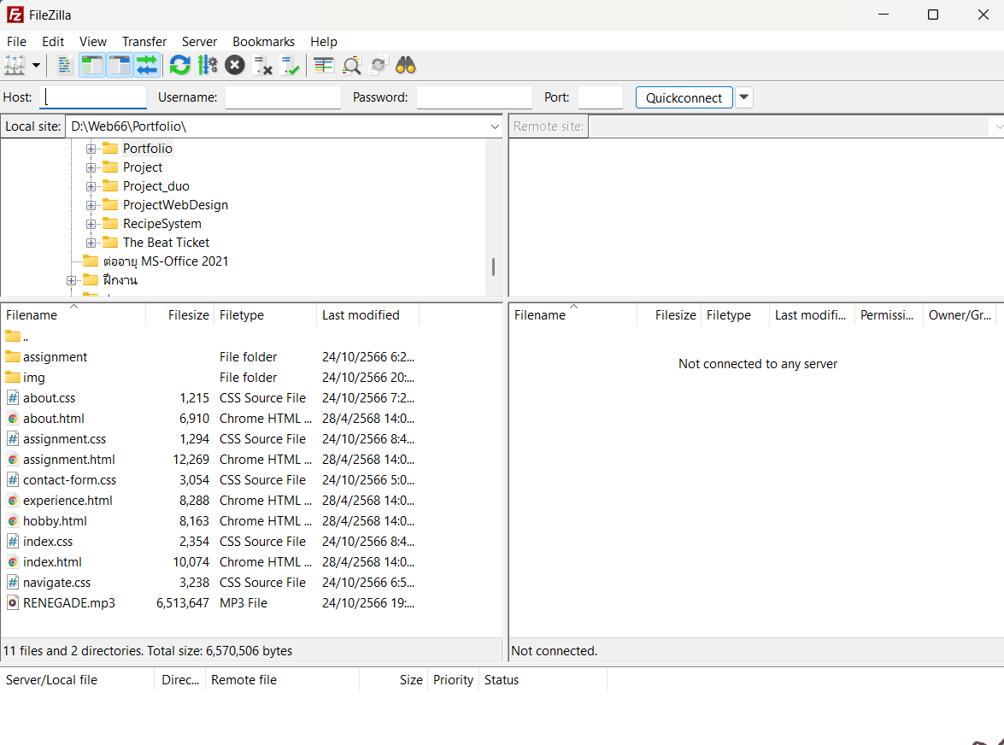This screenshot has height=745, width=1004.
Task: Open the Bookmarks menu
Action: [263, 41]
